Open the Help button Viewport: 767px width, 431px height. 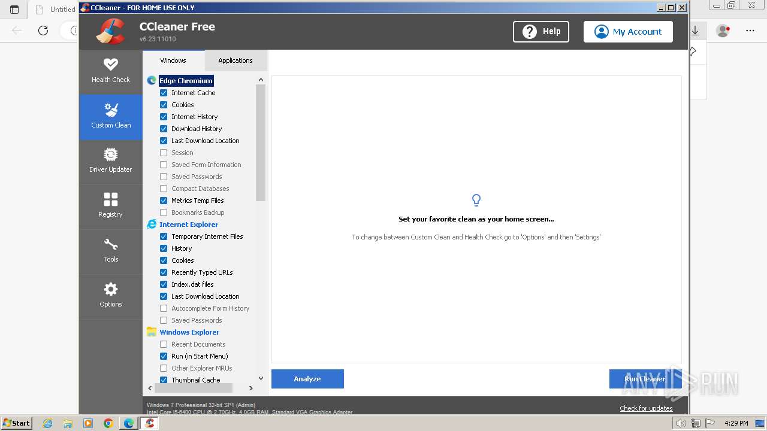[541, 32]
